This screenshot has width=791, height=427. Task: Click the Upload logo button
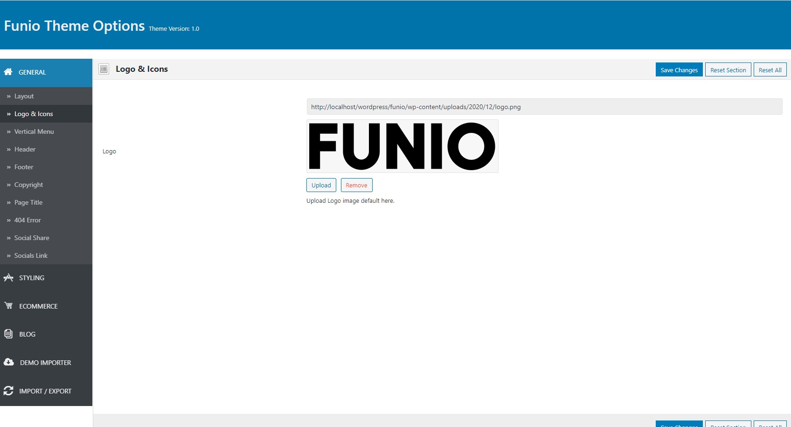click(x=321, y=185)
